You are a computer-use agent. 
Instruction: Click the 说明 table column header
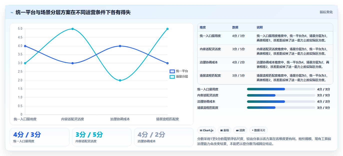[260, 27]
